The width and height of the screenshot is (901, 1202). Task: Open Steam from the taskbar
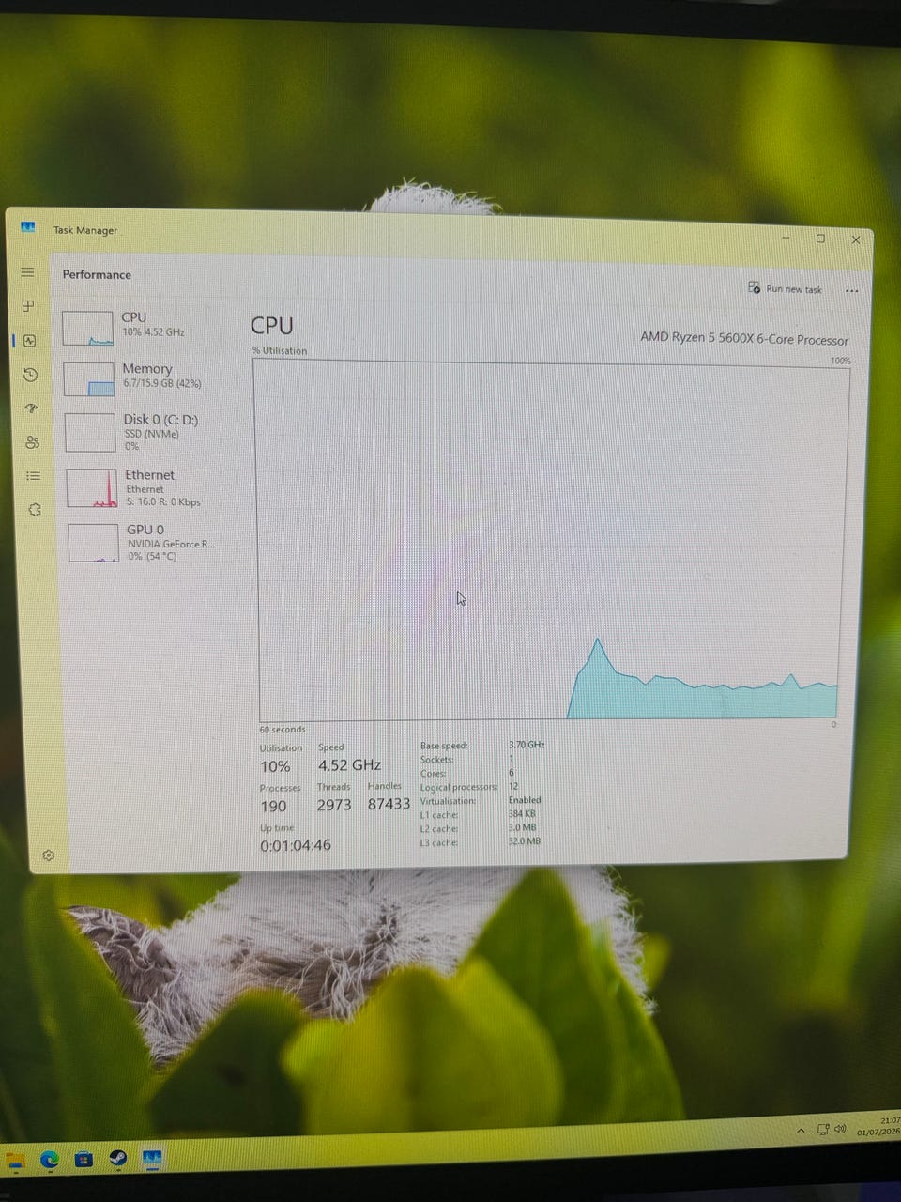(x=118, y=1159)
